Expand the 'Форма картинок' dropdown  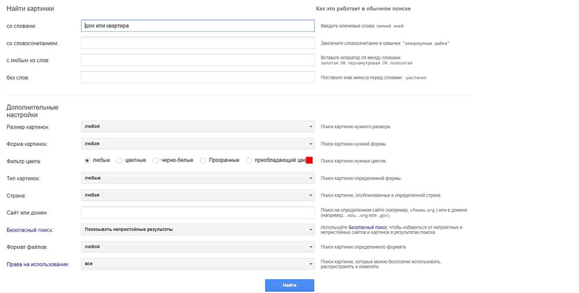coord(197,144)
